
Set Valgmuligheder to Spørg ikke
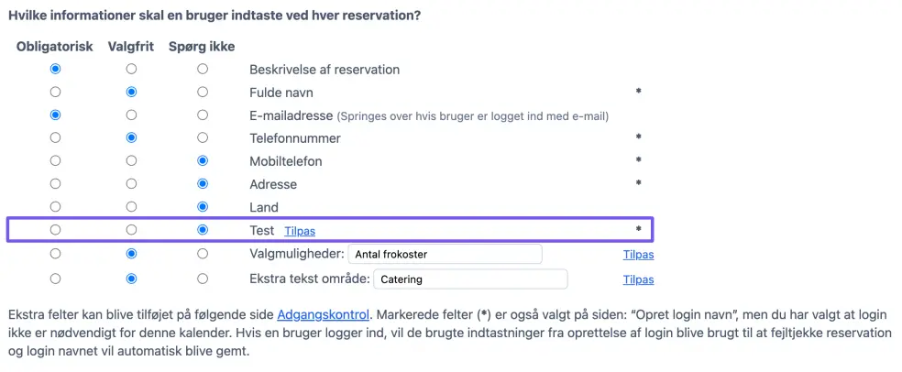pos(203,254)
